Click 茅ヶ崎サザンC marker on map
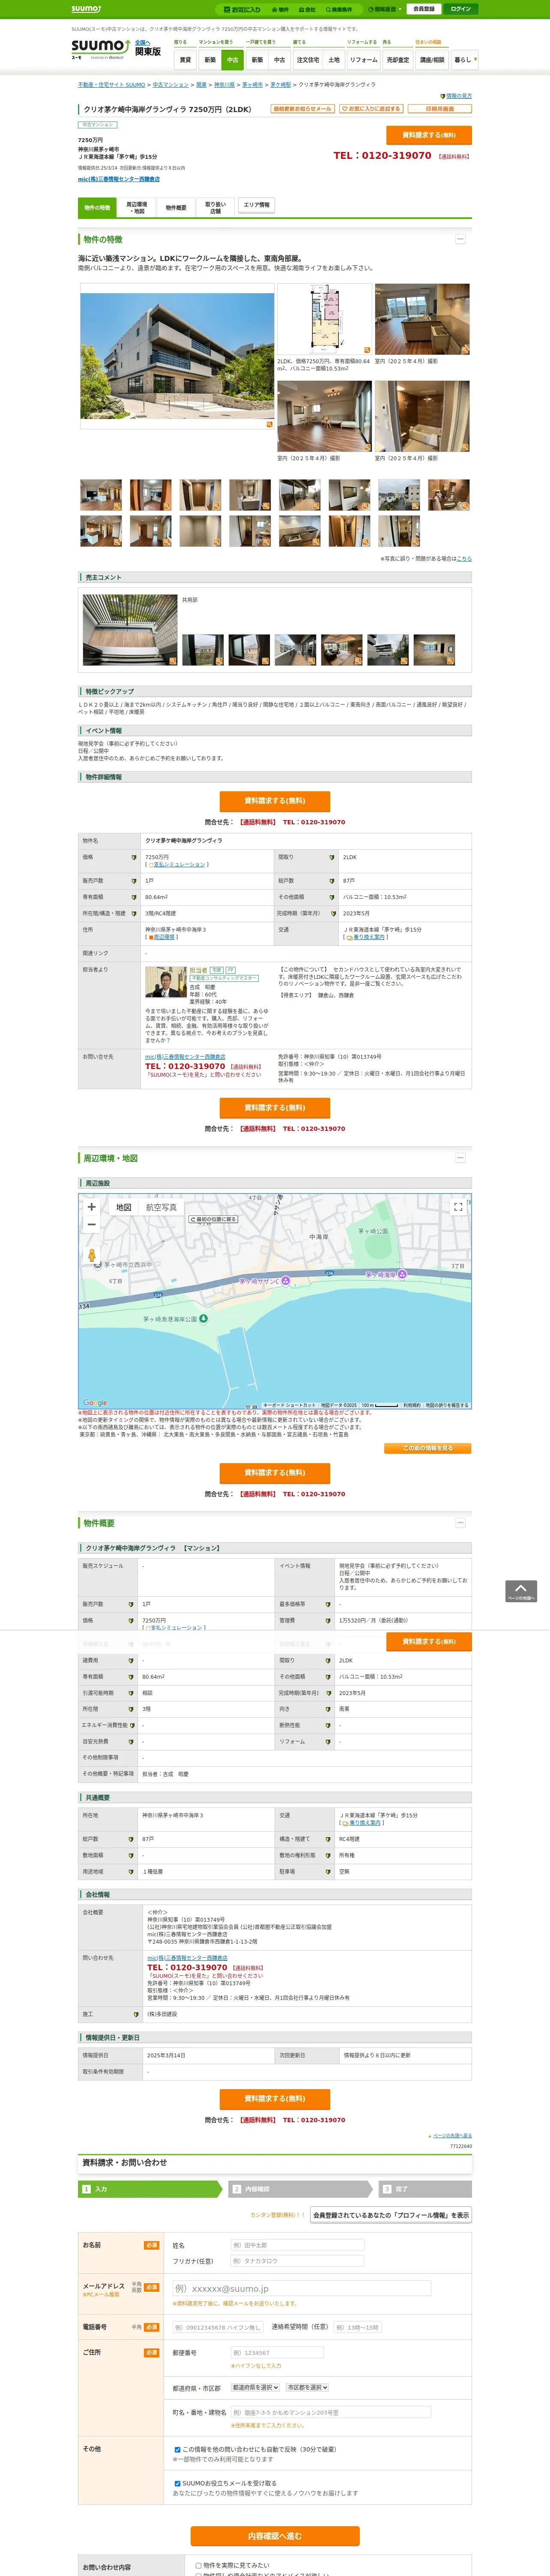Image resolution: width=550 pixels, height=2576 pixels. pos(285,1281)
